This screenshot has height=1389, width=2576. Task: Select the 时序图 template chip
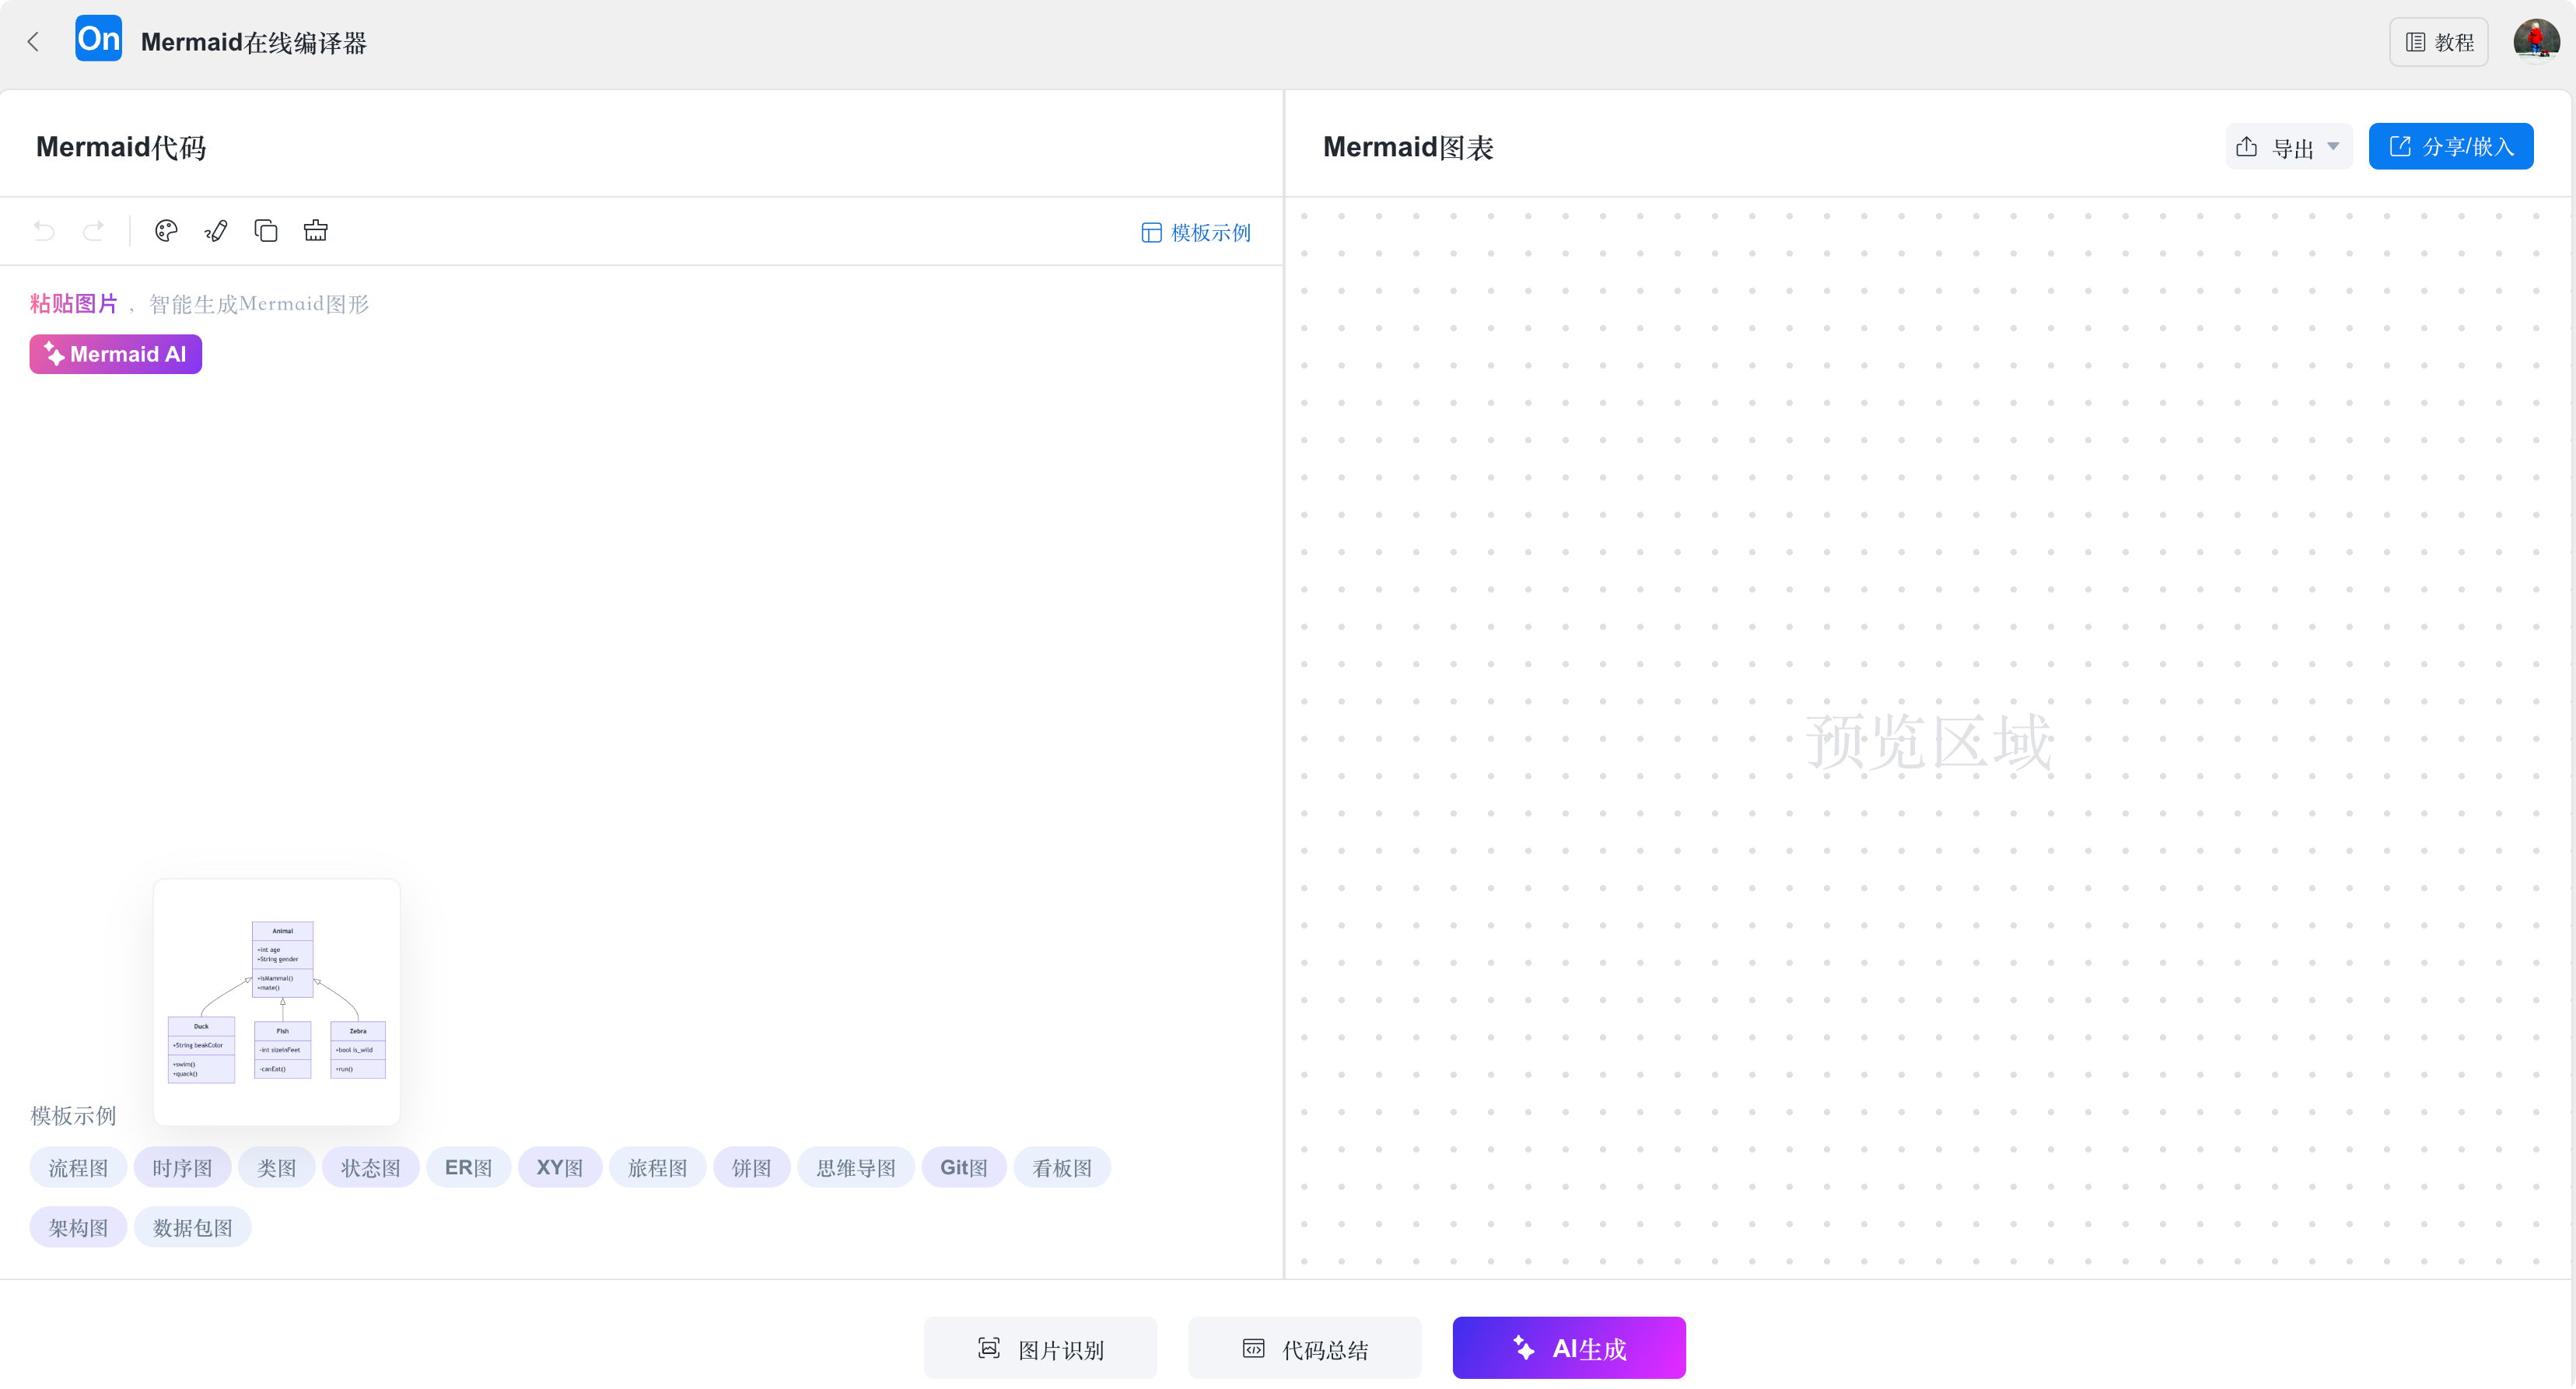[182, 1167]
